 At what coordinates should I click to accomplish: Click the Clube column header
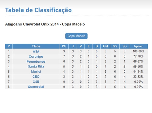[x=36, y=46]
